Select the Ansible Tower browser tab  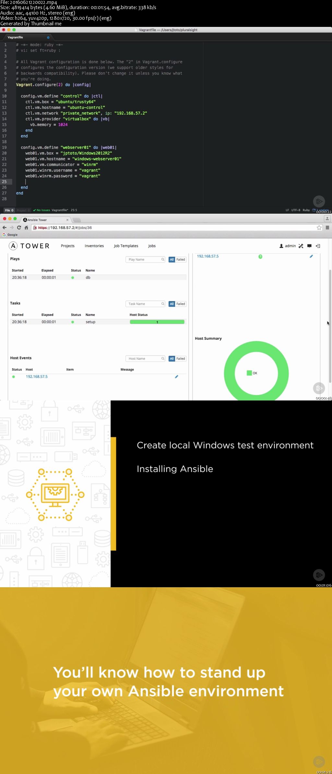pyautogui.click(x=45, y=220)
